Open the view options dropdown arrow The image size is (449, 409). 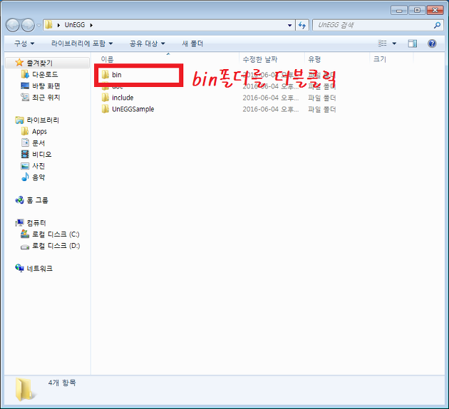point(394,43)
